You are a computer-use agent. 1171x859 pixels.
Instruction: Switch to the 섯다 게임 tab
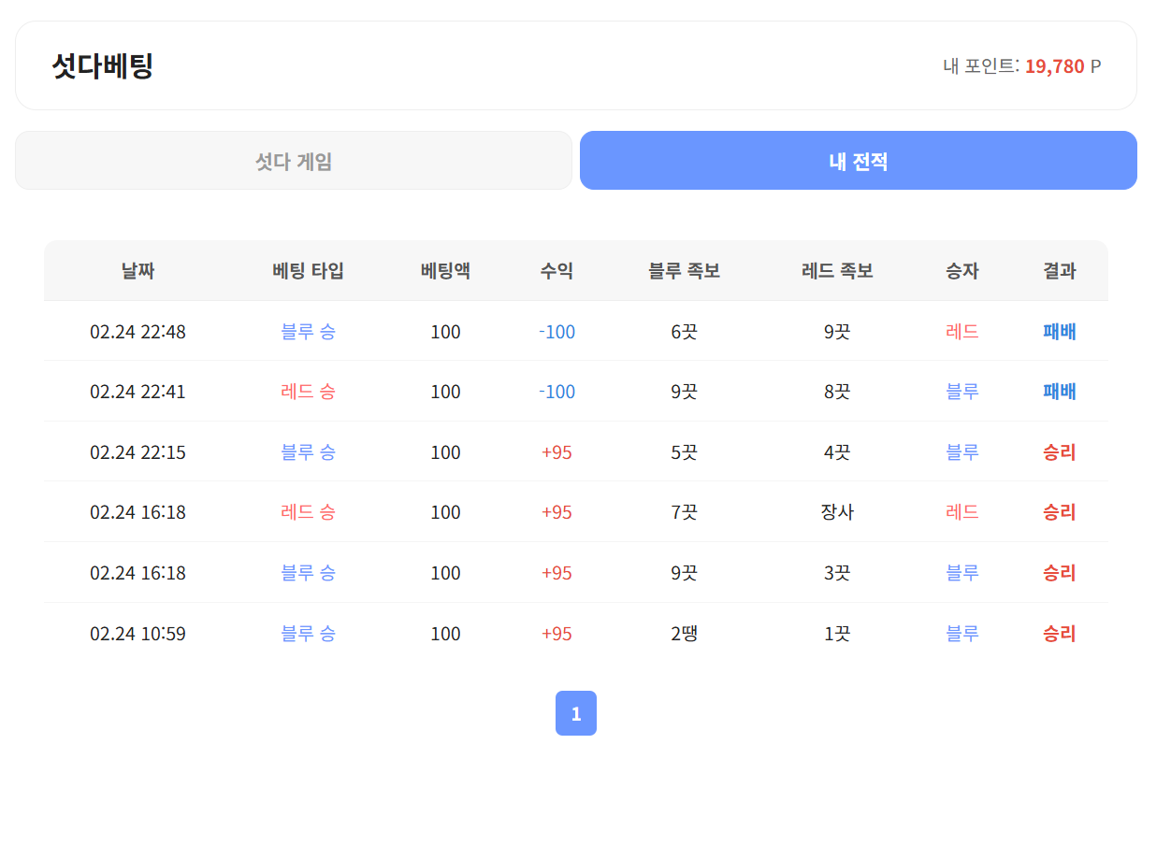[293, 160]
